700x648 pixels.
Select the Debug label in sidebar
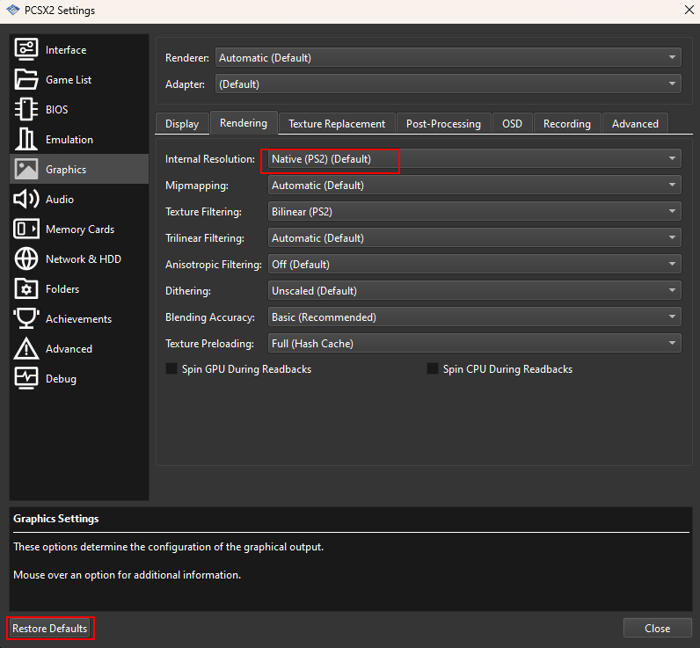[61, 379]
